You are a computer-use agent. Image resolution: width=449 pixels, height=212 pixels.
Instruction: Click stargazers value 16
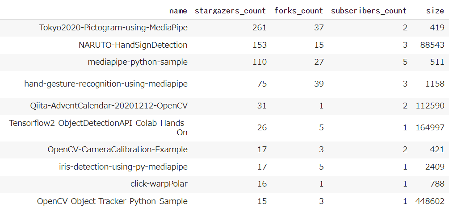(x=262, y=184)
